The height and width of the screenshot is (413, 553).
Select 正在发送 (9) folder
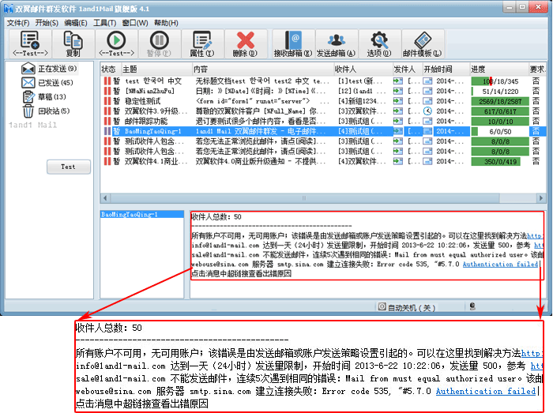[49, 69]
